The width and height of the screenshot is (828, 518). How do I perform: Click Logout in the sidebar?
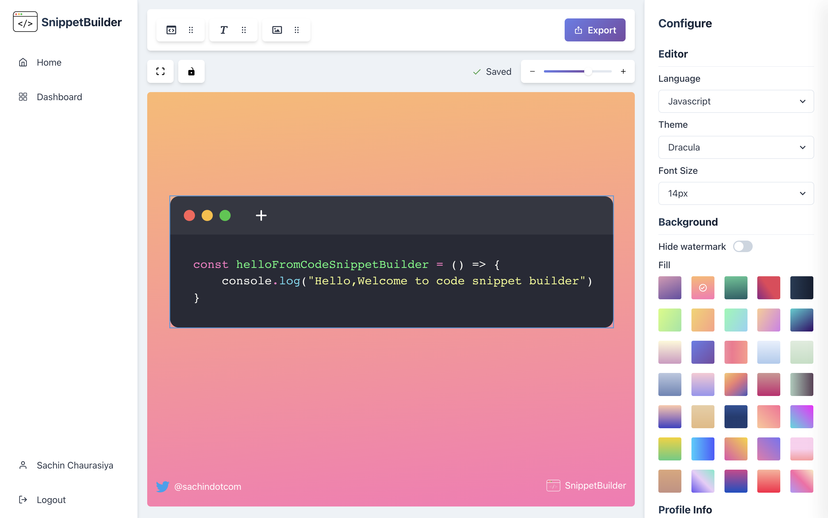click(51, 500)
